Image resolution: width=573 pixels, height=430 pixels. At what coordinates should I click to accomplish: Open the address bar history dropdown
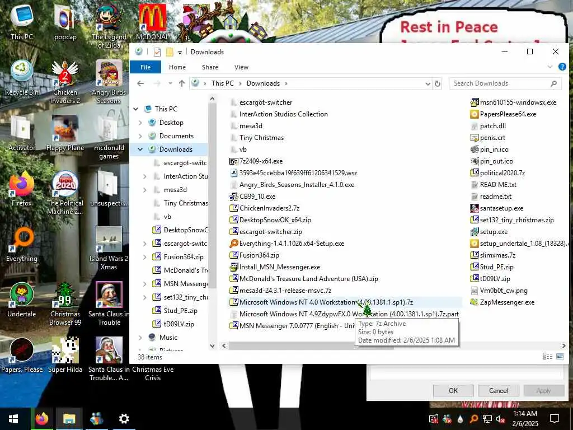pos(428,84)
